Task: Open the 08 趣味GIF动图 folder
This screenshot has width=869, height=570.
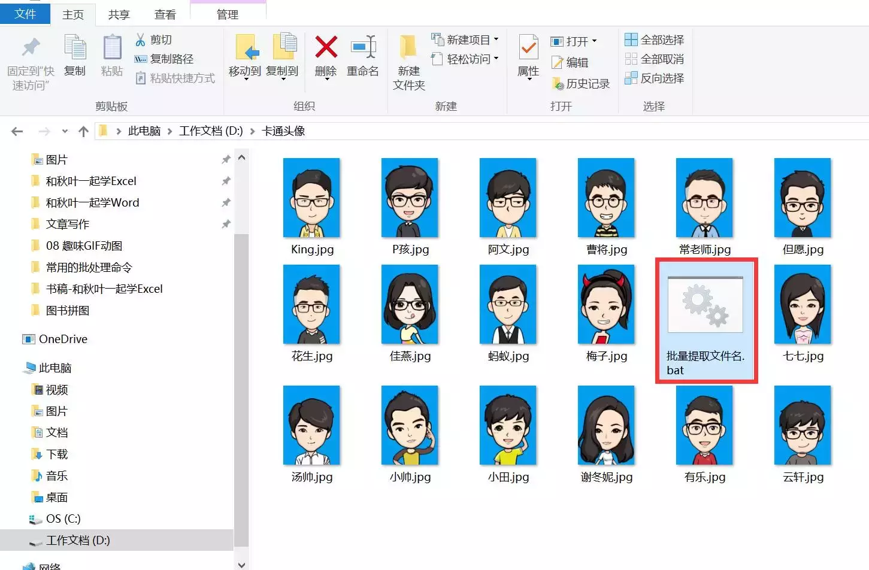Action: [x=77, y=245]
